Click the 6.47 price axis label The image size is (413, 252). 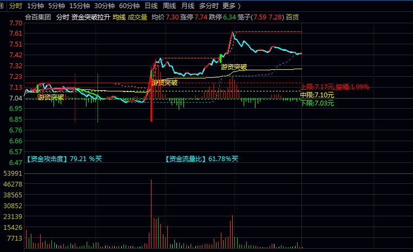tap(16, 163)
